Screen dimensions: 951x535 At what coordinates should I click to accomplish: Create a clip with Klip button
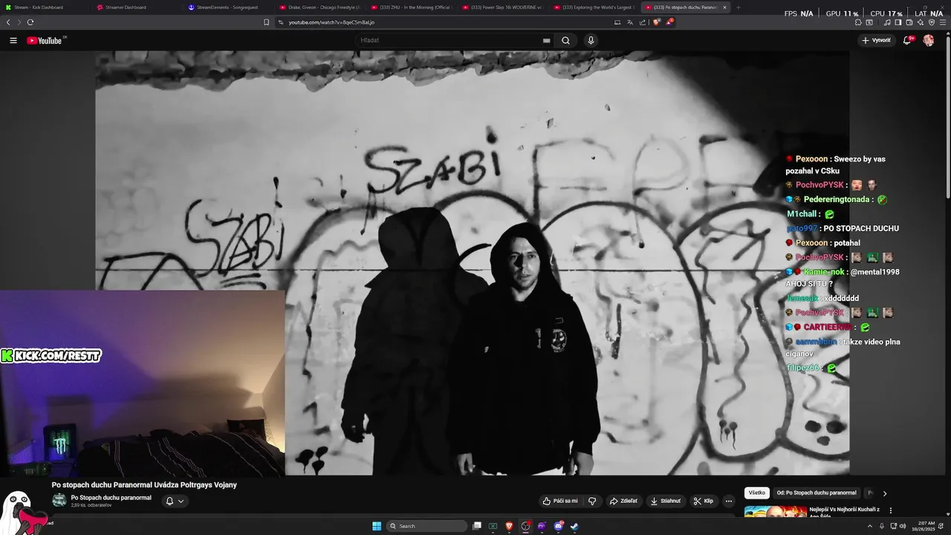pyautogui.click(x=704, y=501)
